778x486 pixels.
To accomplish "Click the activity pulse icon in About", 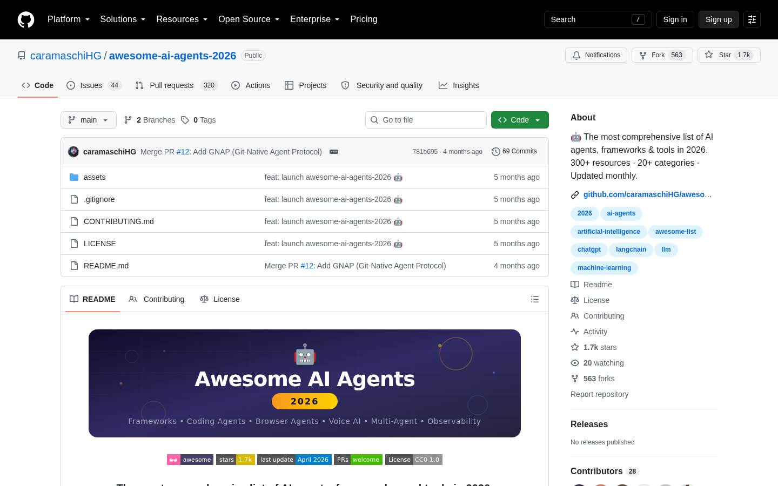I will click(x=575, y=332).
